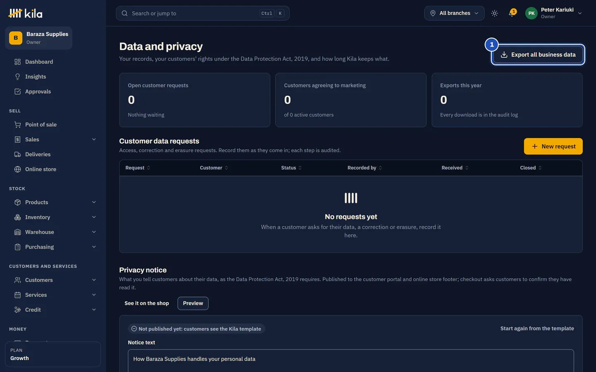Screen dimensions: 596x372
Task: Click the search magnifier icon
Action: tap(125, 13)
